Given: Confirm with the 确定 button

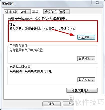Looking at the screenshot, I should (x=51, y=104).
